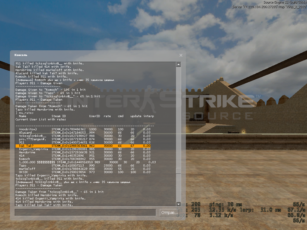
Task: Click the 'interp' column header
Action: coord(149,116)
